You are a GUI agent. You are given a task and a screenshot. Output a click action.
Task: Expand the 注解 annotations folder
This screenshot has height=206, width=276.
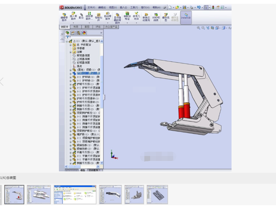[x=70, y=52]
